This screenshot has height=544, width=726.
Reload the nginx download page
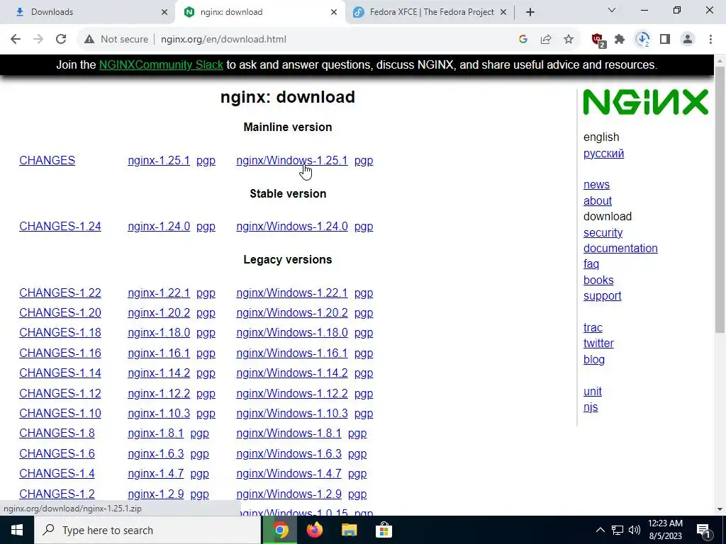[x=61, y=40]
